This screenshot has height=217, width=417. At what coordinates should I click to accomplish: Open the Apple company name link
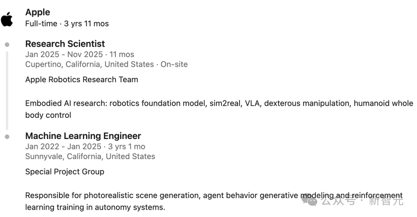click(x=38, y=12)
